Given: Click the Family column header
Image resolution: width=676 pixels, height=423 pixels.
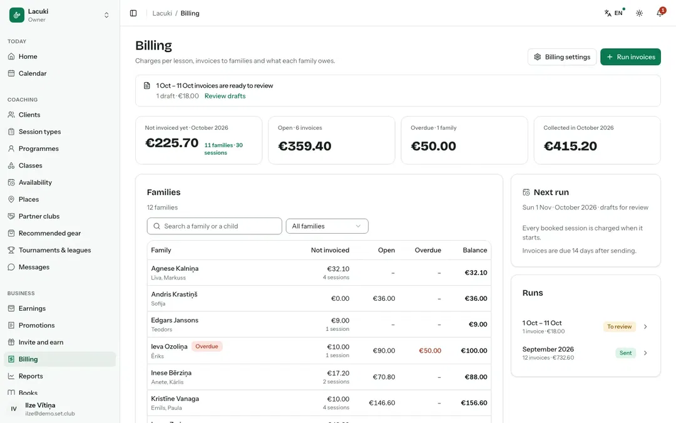Looking at the screenshot, I should coord(161,250).
